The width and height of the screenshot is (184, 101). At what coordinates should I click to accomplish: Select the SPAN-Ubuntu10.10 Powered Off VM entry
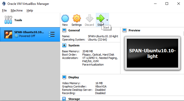click(30, 34)
